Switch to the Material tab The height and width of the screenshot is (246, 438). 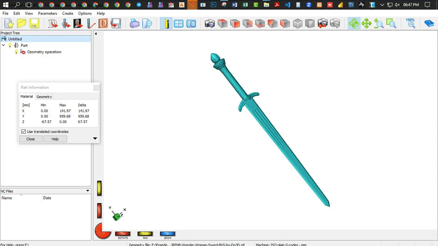pyautogui.click(x=26, y=96)
